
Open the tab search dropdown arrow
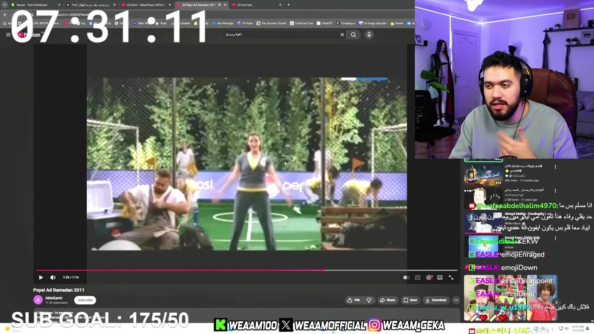click(x=5, y=5)
